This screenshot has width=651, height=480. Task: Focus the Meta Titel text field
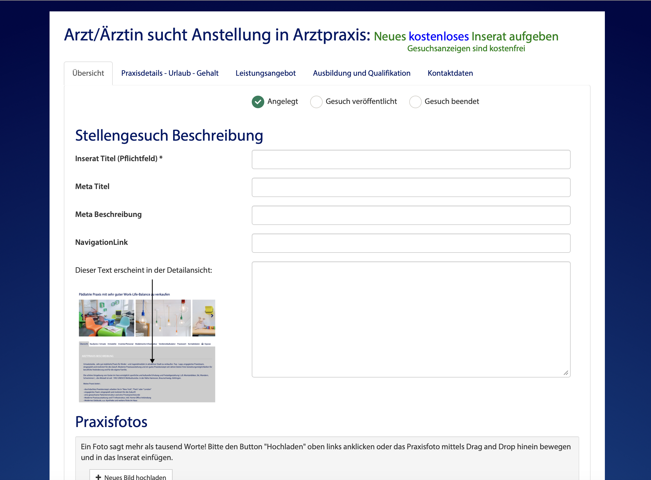click(411, 187)
